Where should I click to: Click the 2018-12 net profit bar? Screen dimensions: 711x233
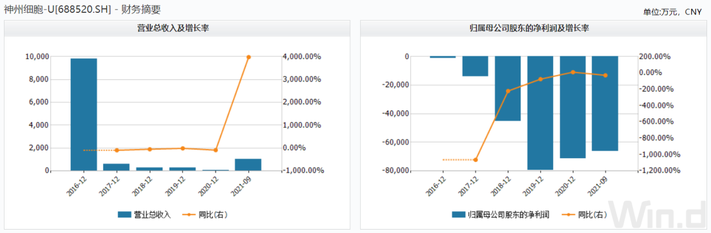click(508, 88)
